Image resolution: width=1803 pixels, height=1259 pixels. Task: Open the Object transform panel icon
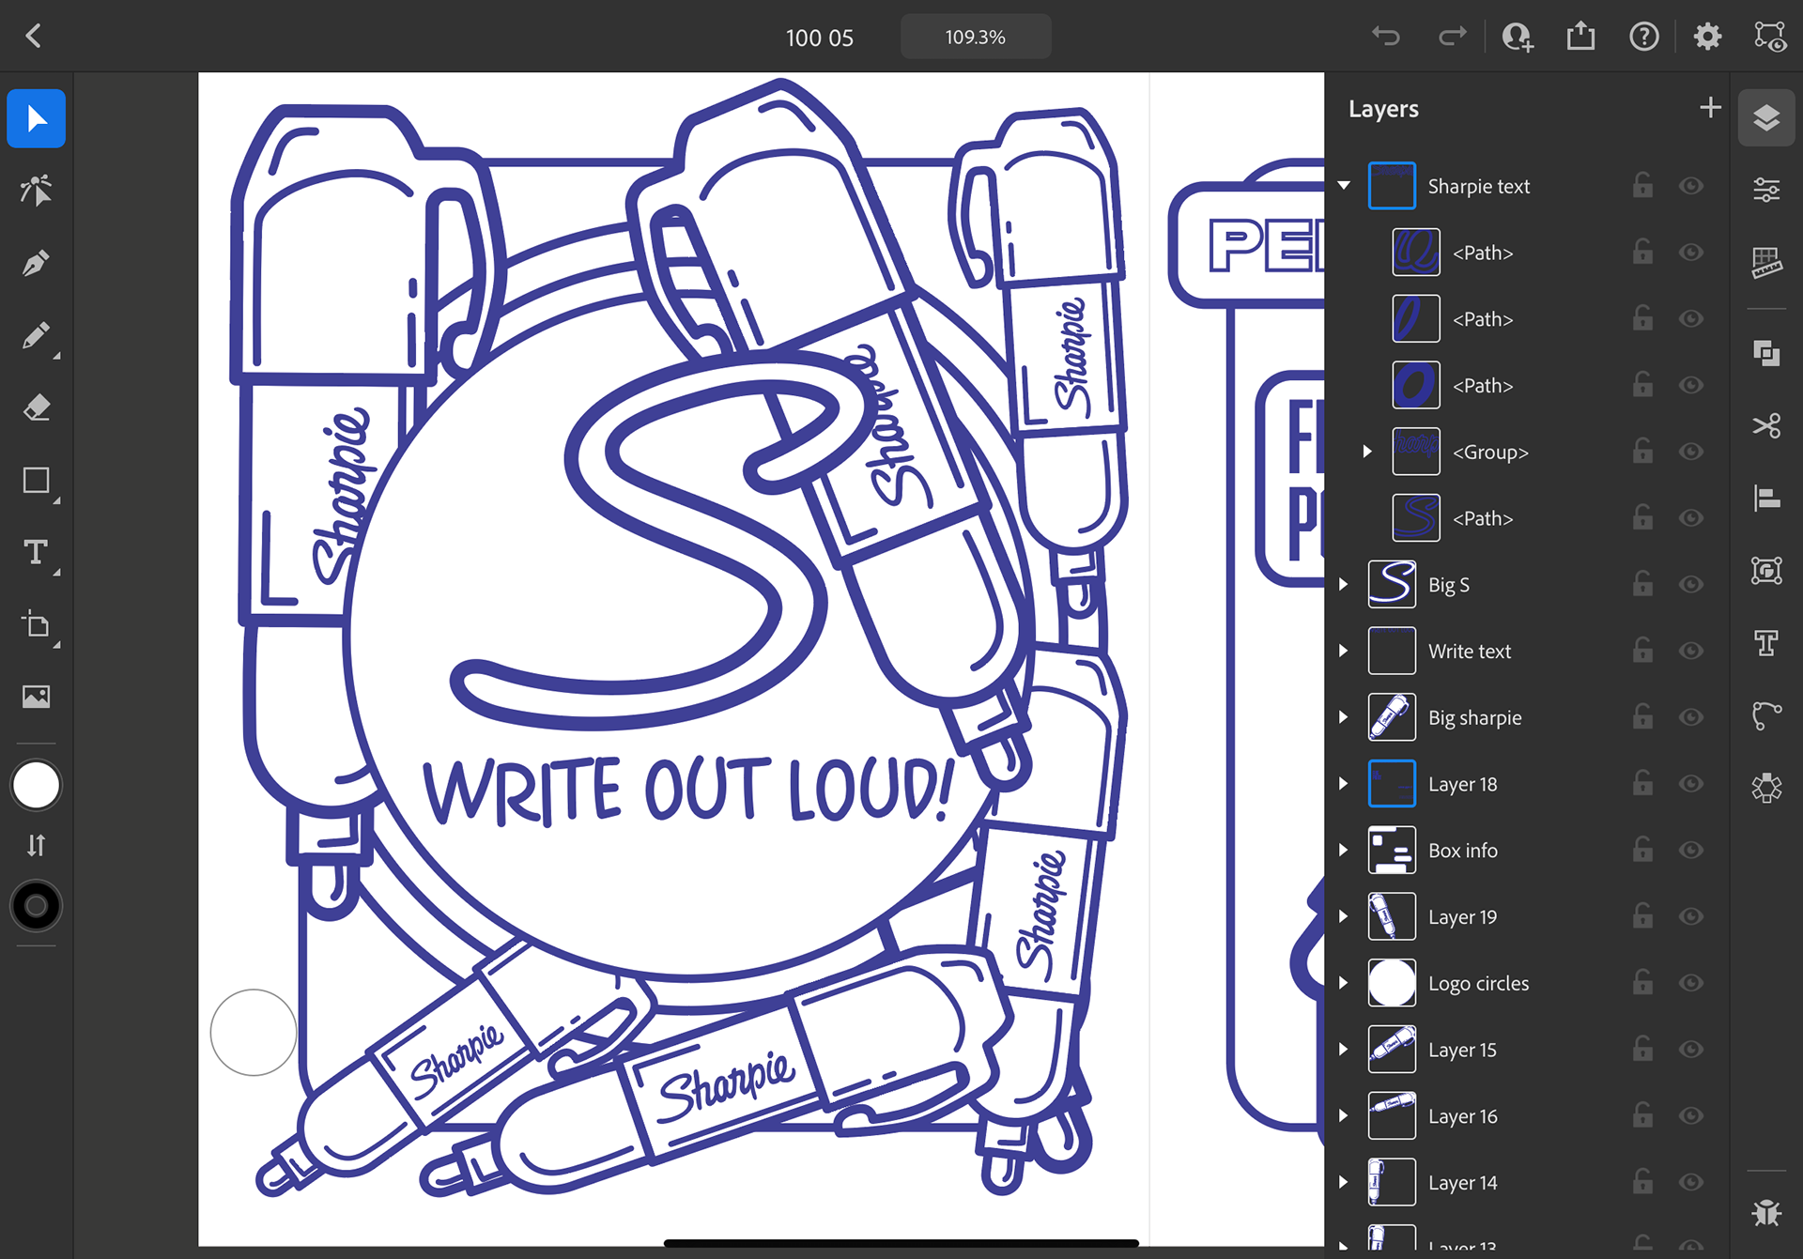[x=1766, y=570]
